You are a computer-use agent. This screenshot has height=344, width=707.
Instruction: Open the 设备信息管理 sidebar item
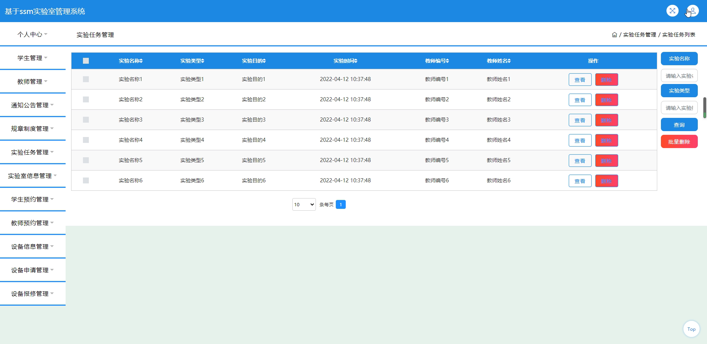click(32, 246)
